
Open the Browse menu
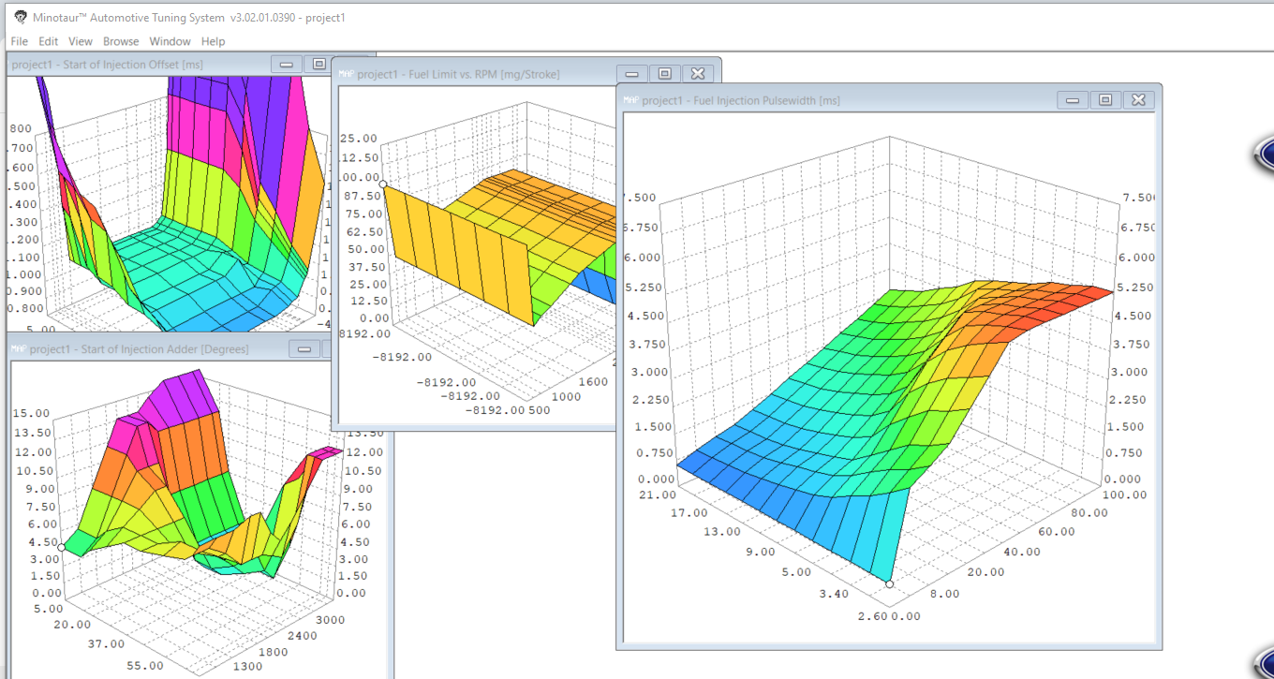[121, 41]
